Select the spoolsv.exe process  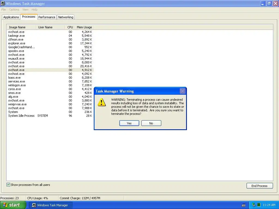[50, 51]
